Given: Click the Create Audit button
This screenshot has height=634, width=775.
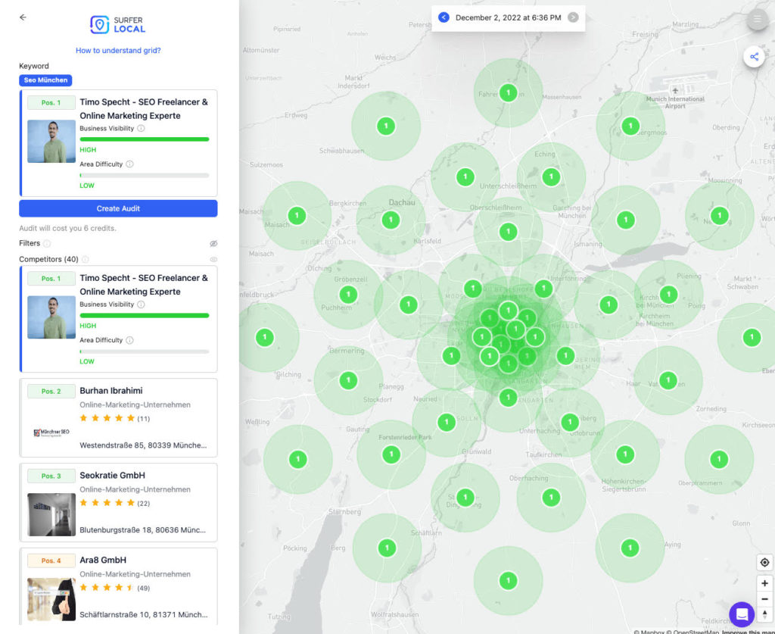Looking at the screenshot, I should click(118, 209).
